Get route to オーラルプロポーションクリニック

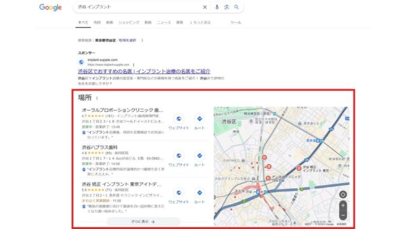(199, 121)
